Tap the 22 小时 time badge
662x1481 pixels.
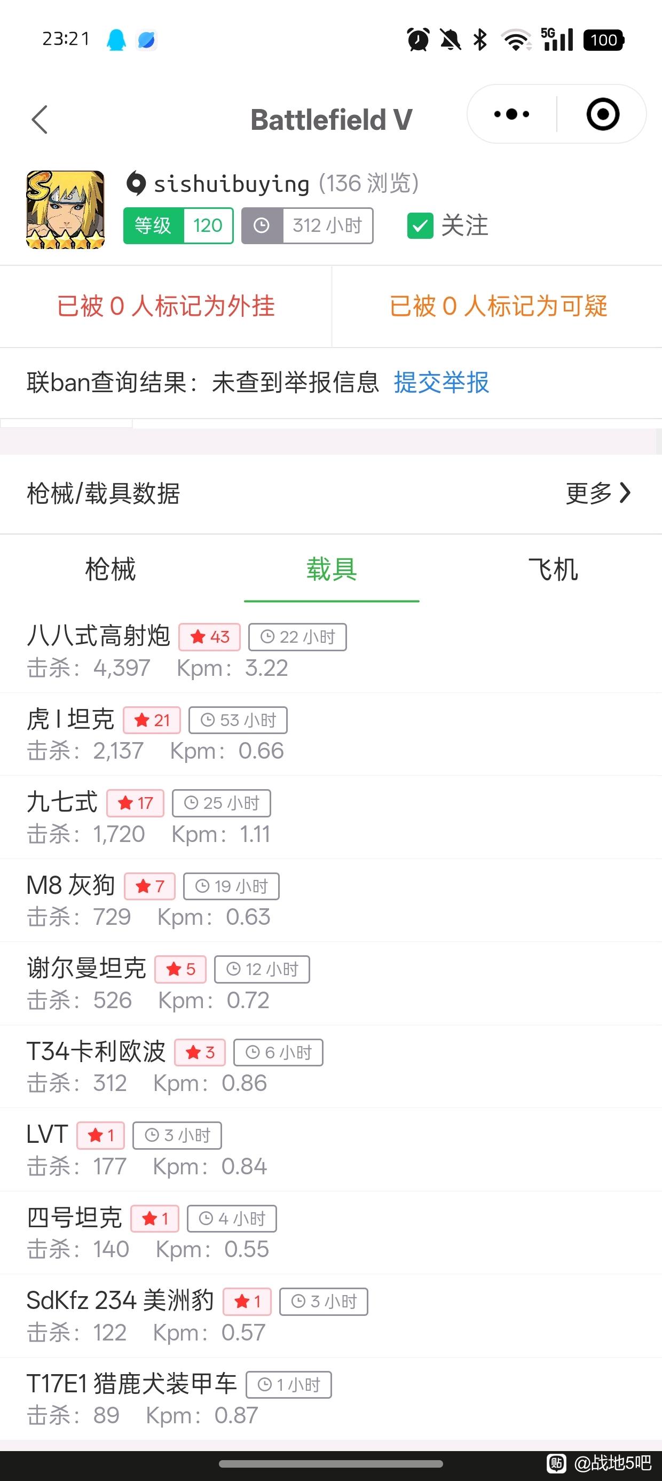tap(298, 637)
